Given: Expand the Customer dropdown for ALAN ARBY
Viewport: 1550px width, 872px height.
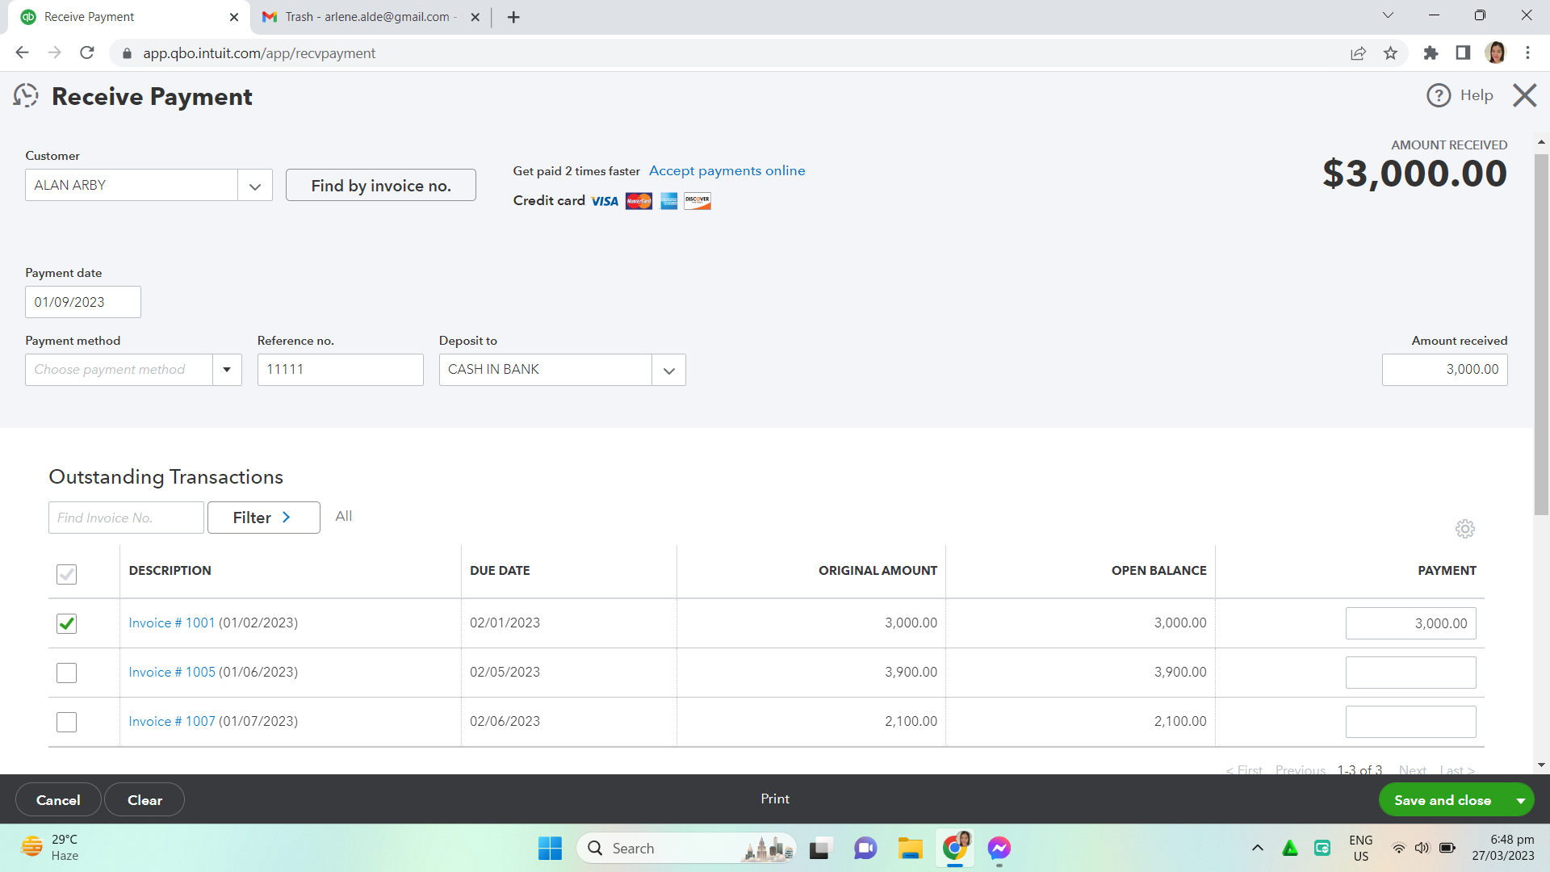Looking at the screenshot, I should coord(255,186).
